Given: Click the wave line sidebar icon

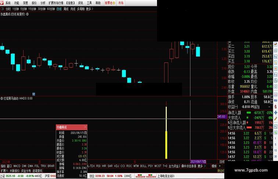Looking at the screenshot, I should pos(275,94).
